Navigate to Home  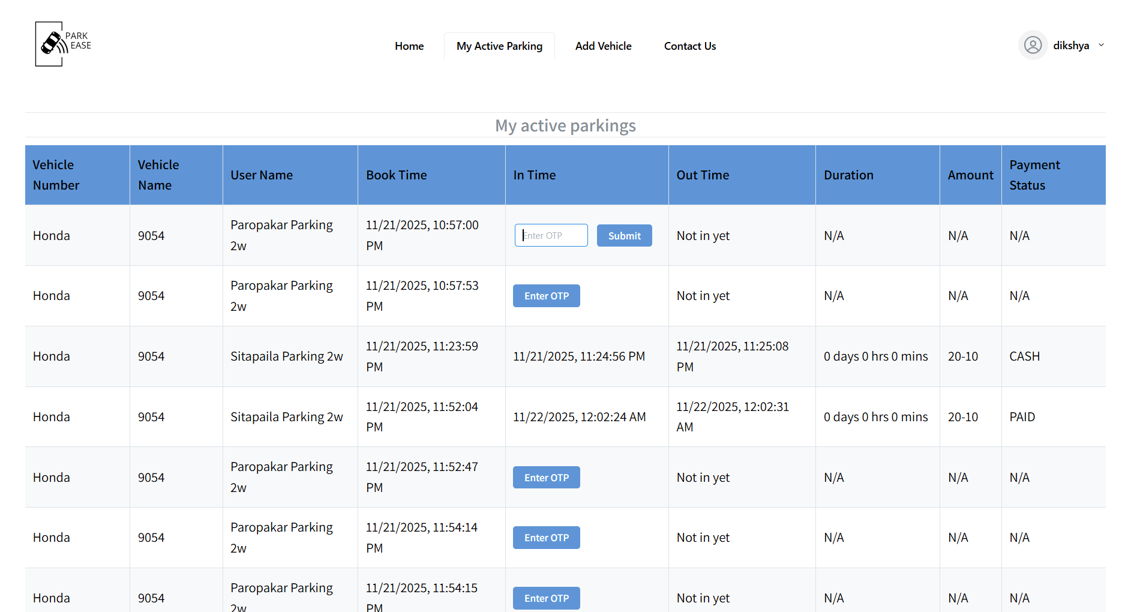click(409, 46)
